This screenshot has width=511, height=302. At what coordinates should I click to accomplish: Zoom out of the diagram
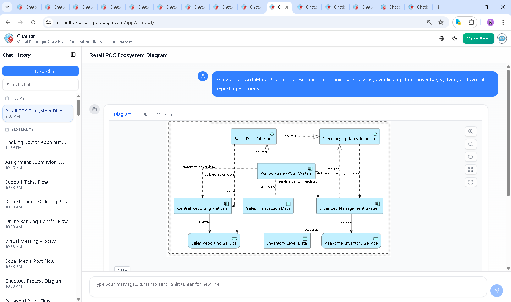[x=471, y=144]
